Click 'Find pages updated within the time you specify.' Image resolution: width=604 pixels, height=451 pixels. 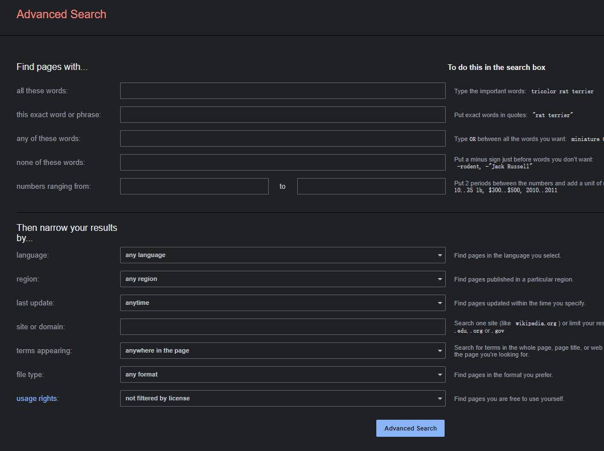(520, 303)
